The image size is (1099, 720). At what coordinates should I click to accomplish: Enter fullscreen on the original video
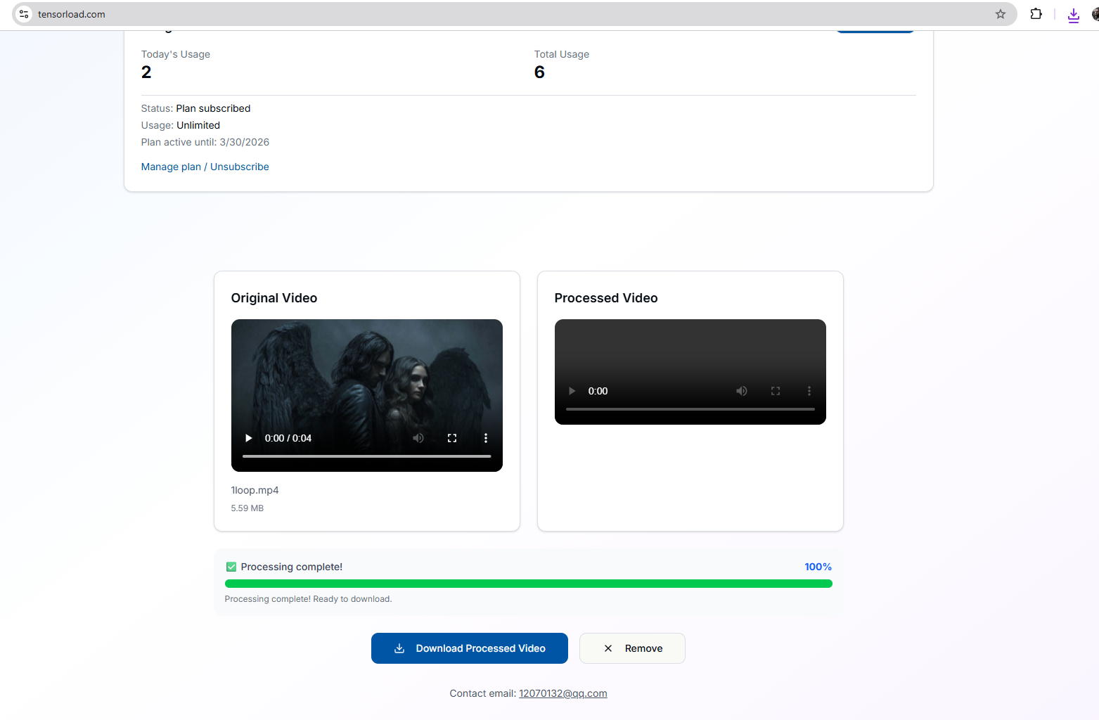[x=452, y=437]
